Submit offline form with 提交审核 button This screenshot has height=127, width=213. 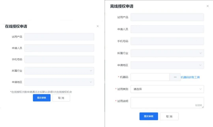149,116
